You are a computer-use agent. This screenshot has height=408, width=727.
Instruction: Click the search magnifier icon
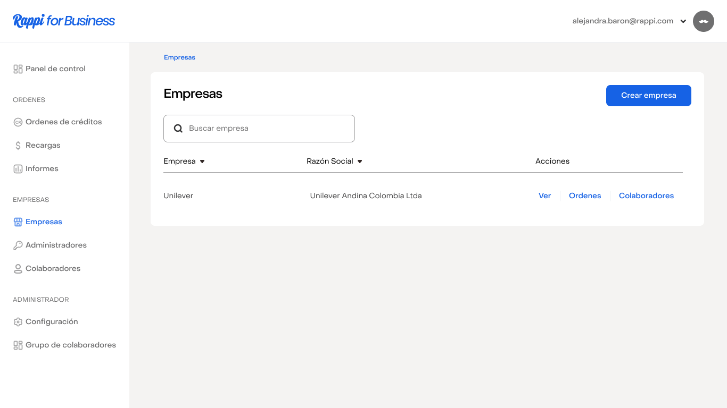click(x=179, y=129)
